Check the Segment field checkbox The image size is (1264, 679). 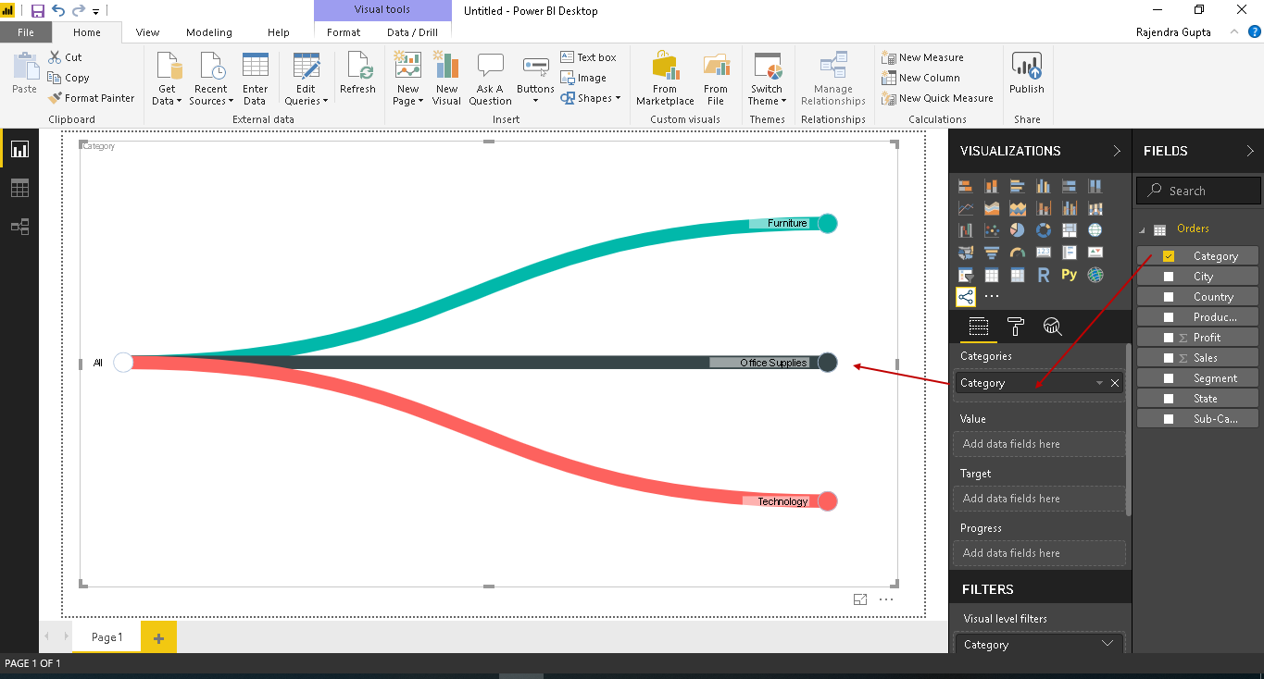(1169, 378)
